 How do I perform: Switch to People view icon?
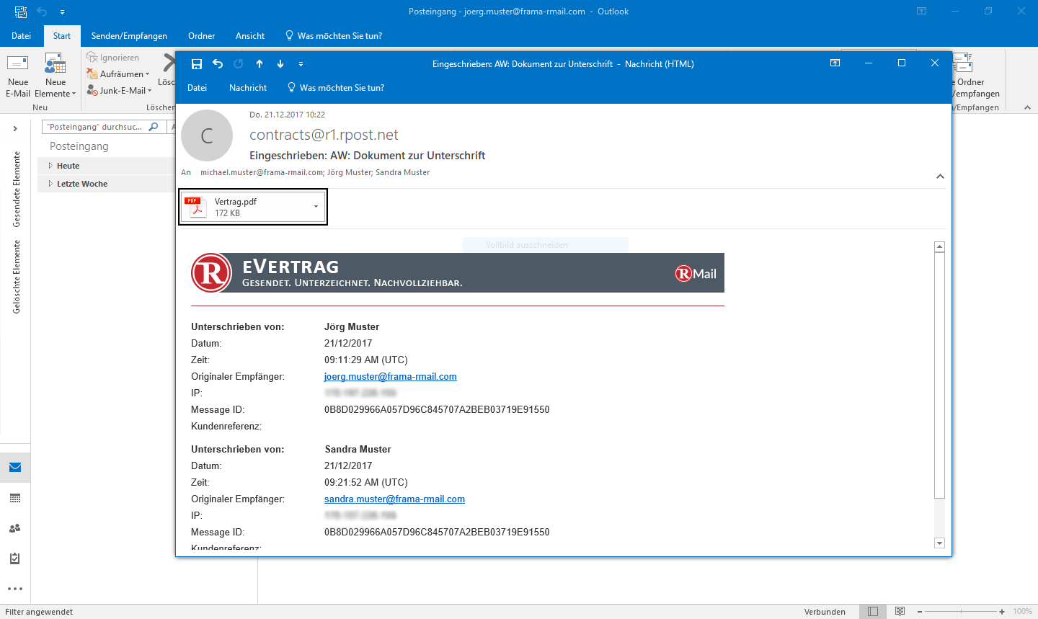pyautogui.click(x=15, y=528)
